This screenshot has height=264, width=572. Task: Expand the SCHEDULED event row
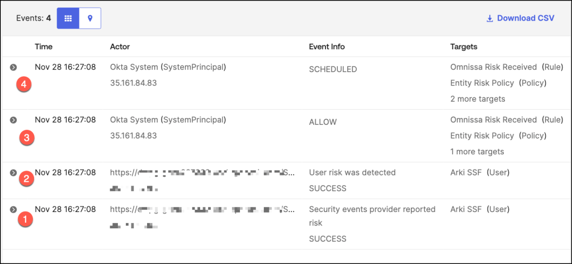point(13,67)
